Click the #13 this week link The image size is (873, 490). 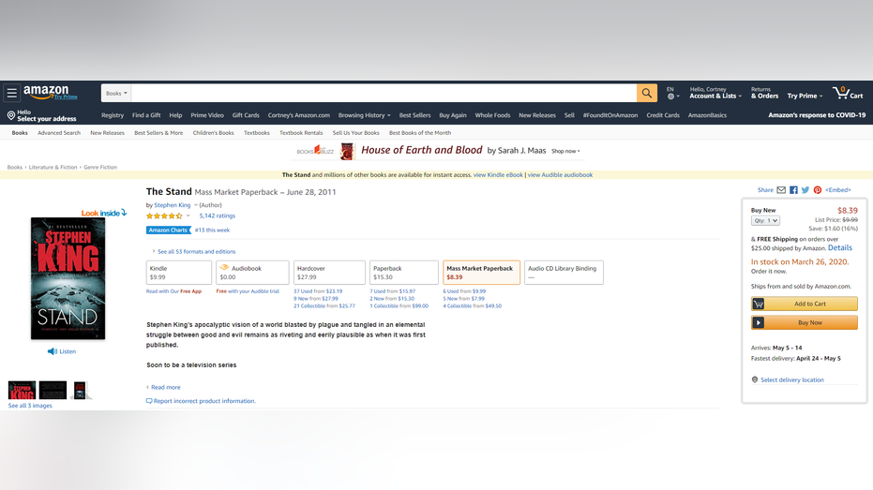(x=212, y=230)
